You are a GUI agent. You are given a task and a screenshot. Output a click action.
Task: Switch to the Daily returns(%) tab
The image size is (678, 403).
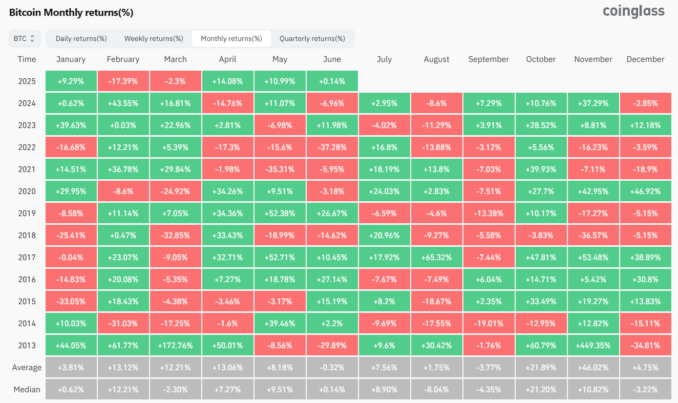81,38
